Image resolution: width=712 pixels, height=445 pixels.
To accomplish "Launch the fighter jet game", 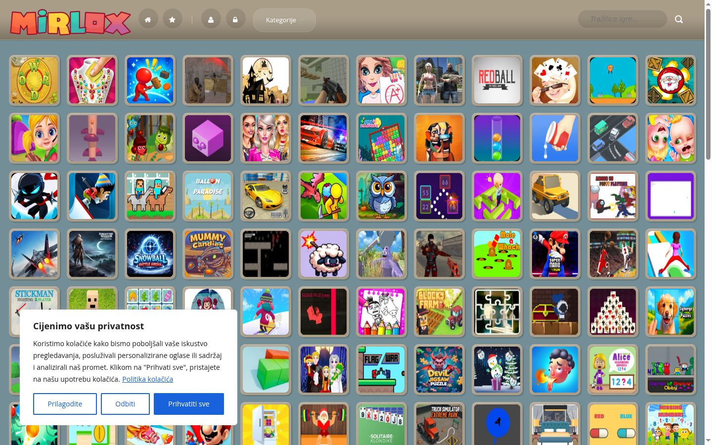I will point(34,254).
